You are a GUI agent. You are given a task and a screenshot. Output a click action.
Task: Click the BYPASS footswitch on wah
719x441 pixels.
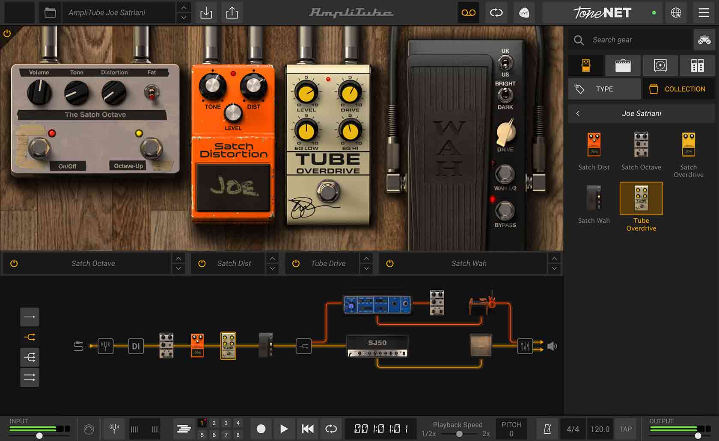[505, 211]
